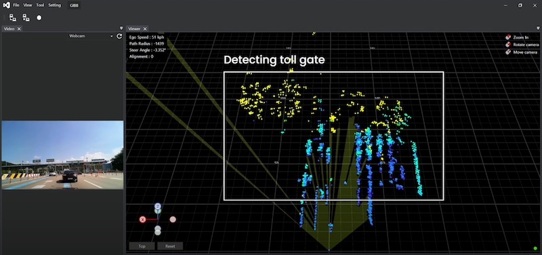Open the View menu
Image resolution: width=542 pixels, height=255 pixels.
click(x=28, y=5)
